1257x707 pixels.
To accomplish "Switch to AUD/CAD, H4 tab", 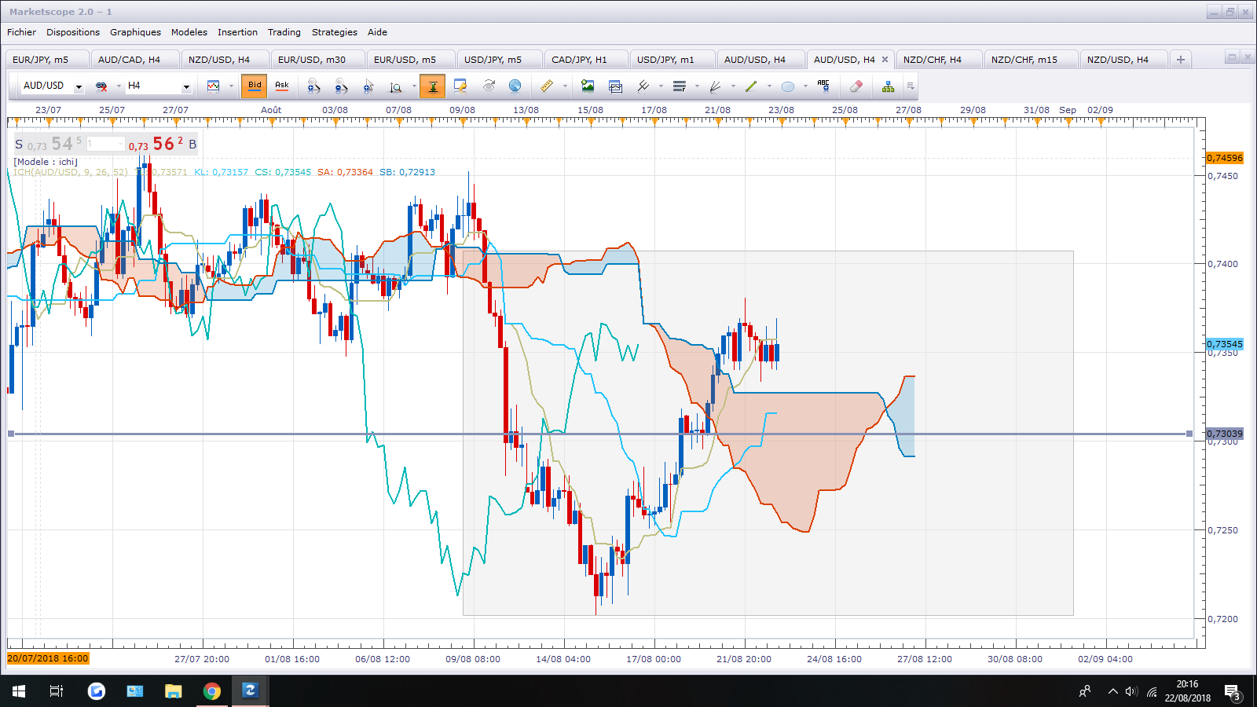I will [x=134, y=60].
